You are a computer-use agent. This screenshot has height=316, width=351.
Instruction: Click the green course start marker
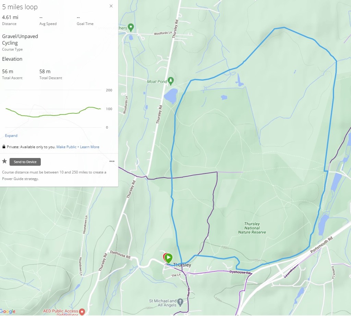tap(169, 258)
